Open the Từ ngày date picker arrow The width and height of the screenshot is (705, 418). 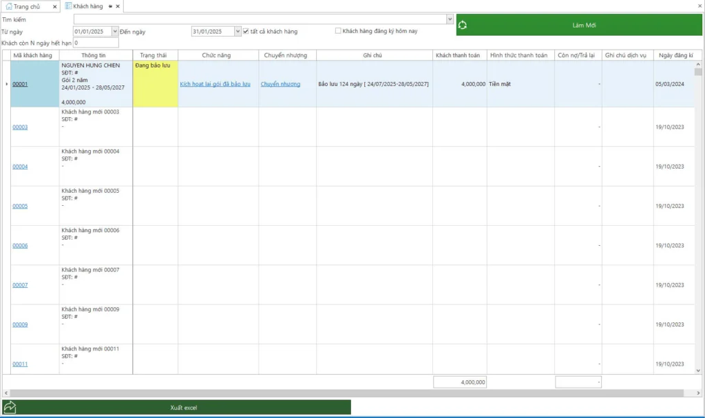pyautogui.click(x=115, y=32)
